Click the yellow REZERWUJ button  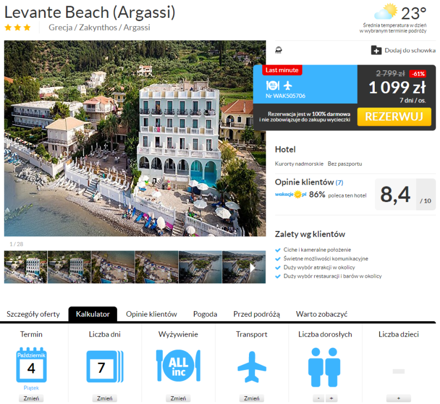pyautogui.click(x=394, y=117)
